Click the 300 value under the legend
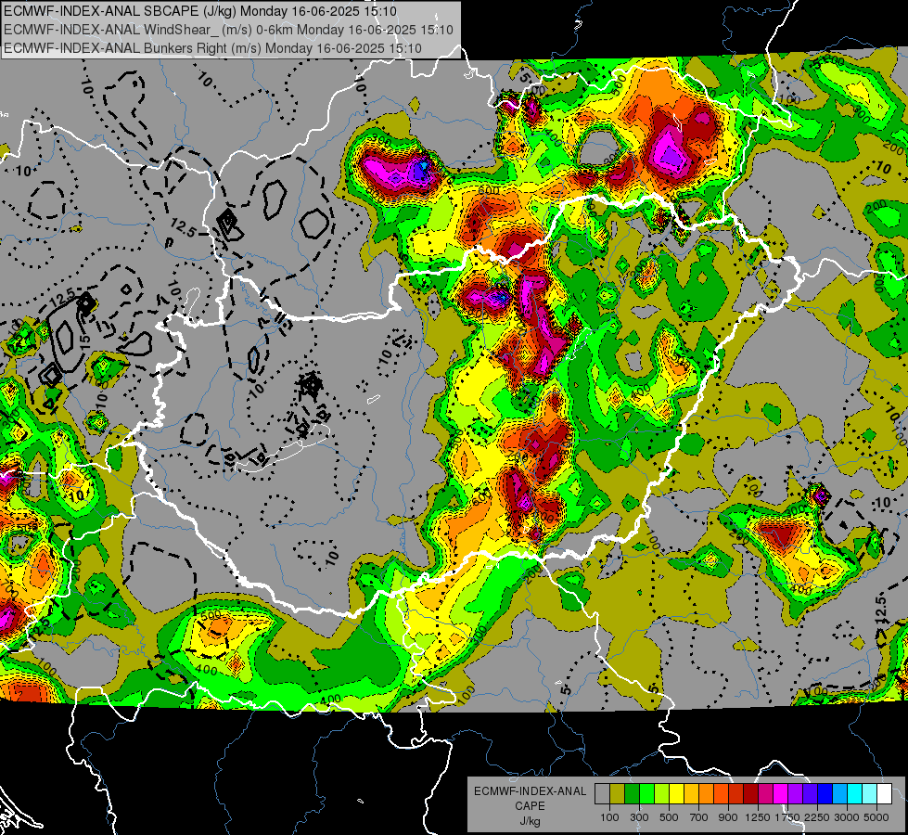Screen dimensions: 908x835 click(639, 817)
